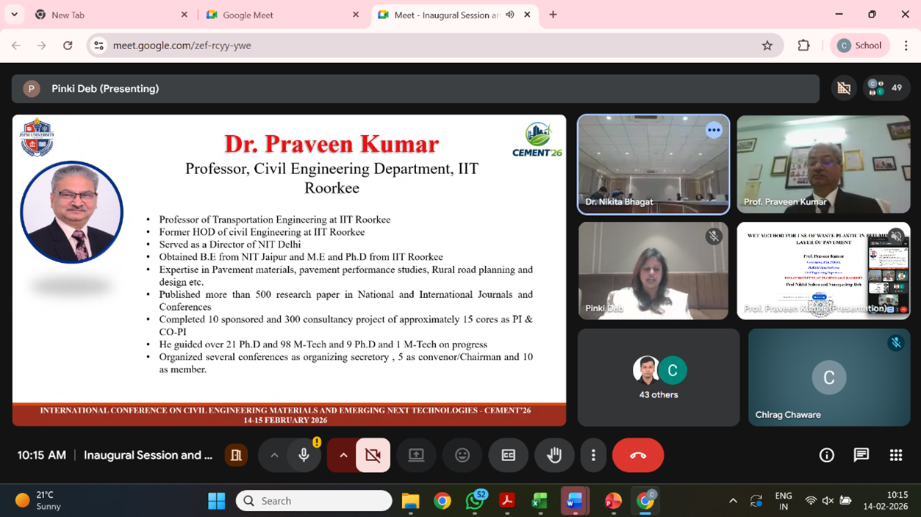Screen dimensions: 921x517
Task: Bookmark this page with the star
Action: click(x=767, y=46)
